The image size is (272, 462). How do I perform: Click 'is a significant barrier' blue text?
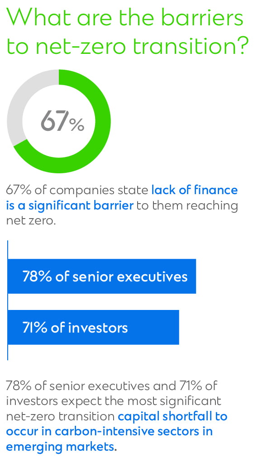click(x=70, y=206)
